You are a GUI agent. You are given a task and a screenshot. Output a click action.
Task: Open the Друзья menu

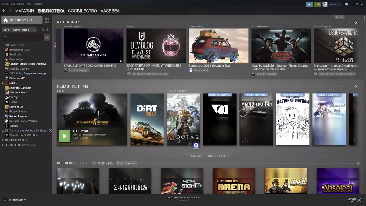20,4
